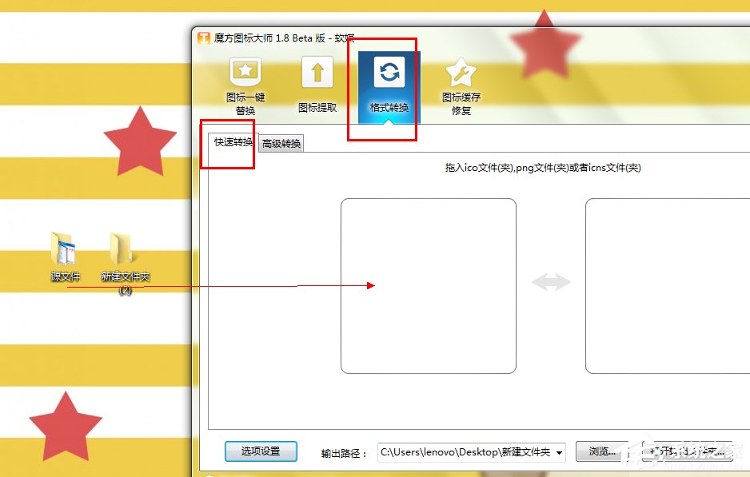Click the 浏览 browse button
Image resolution: width=750 pixels, height=477 pixels.
(x=601, y=451)
